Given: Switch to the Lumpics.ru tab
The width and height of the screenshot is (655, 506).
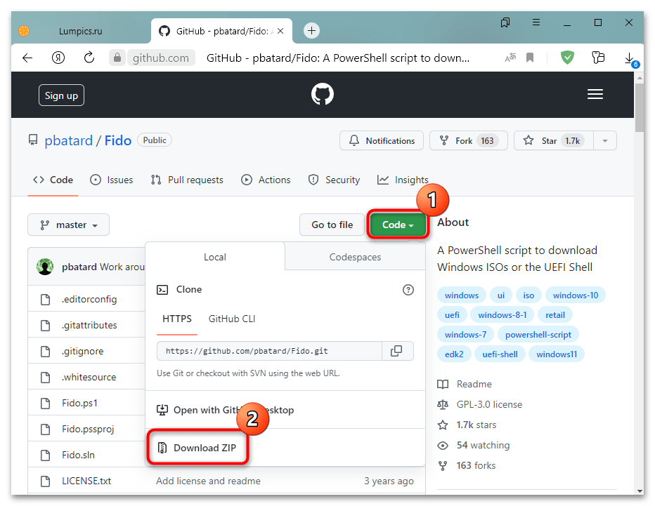Looking at the screenshot, I should click(80, 31).
